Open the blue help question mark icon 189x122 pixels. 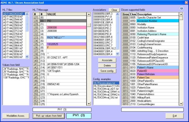pos(181,8)
